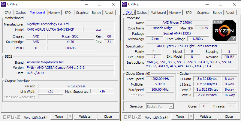Click the AMD Ryzen 7 logo image

pyautogui.click(x=224, y=31)
